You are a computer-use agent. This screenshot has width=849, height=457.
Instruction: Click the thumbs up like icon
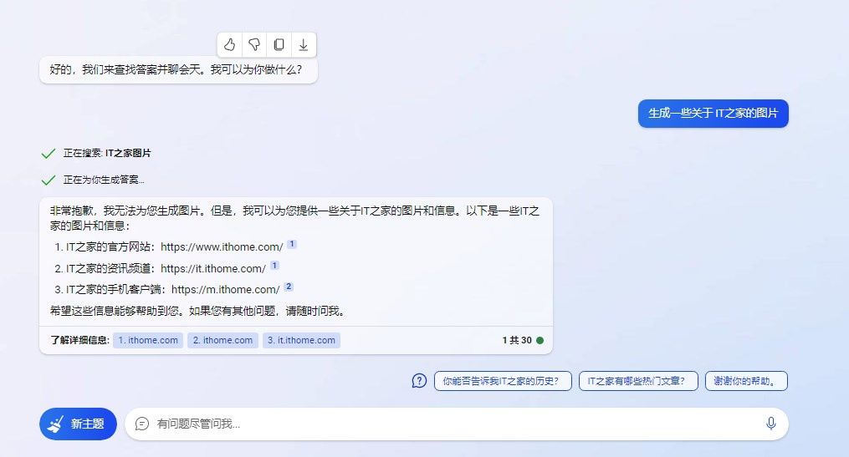click(229, 44)
